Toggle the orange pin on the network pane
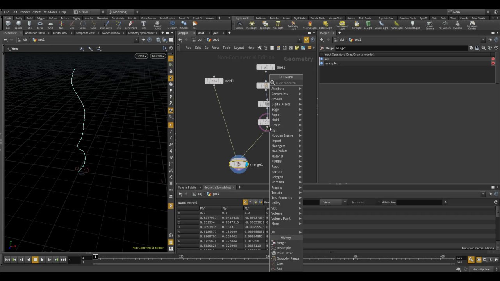This screenshot has width=500, height=281. [x=307, y=40]
